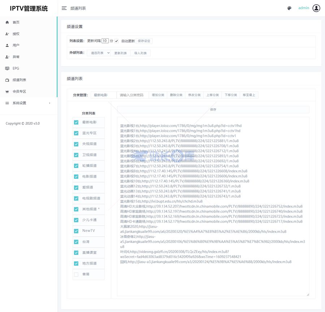Click the EPG sidebar icon
Viewport: 325px width, 312px height.
click(7, 68)
